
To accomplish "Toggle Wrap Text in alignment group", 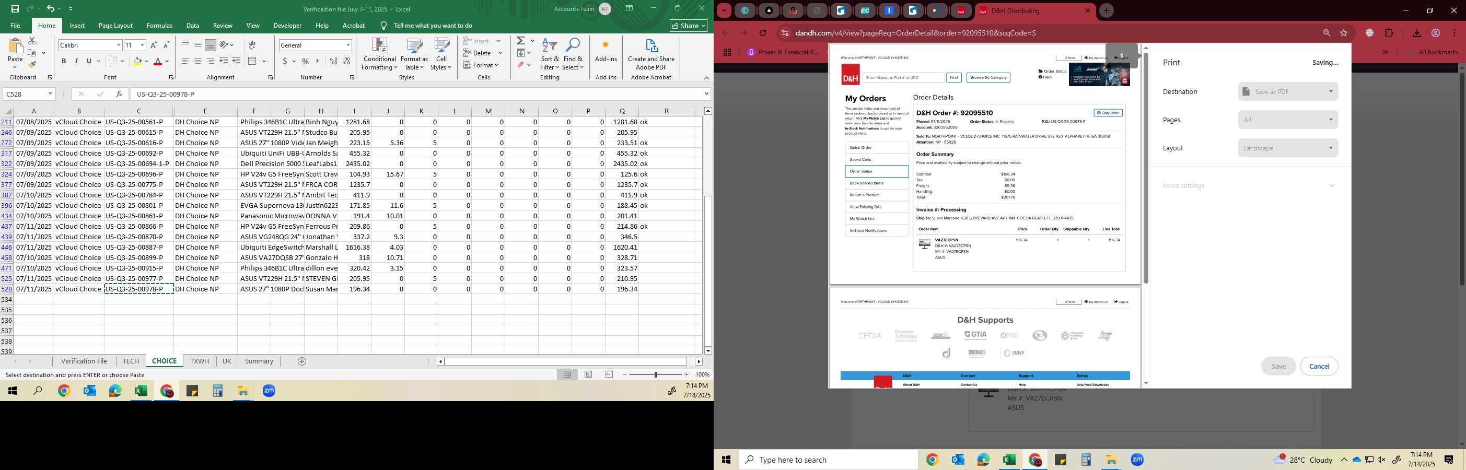I will [x=252, y=45].
